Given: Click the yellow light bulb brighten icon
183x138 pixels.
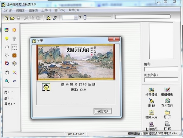Looking at the screenshot, I should click(7, 39).
